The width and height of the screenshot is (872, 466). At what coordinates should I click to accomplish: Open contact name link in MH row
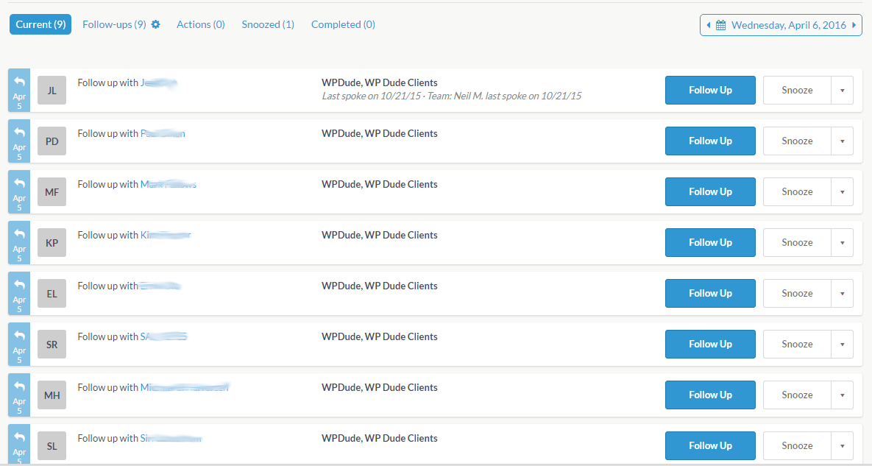click(184, 387)
